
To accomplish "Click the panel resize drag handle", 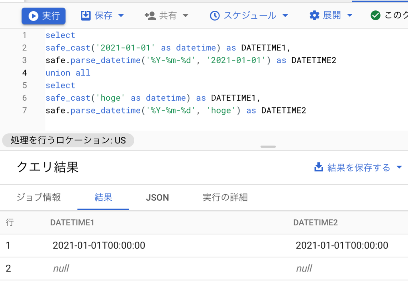I will [268, 146].
